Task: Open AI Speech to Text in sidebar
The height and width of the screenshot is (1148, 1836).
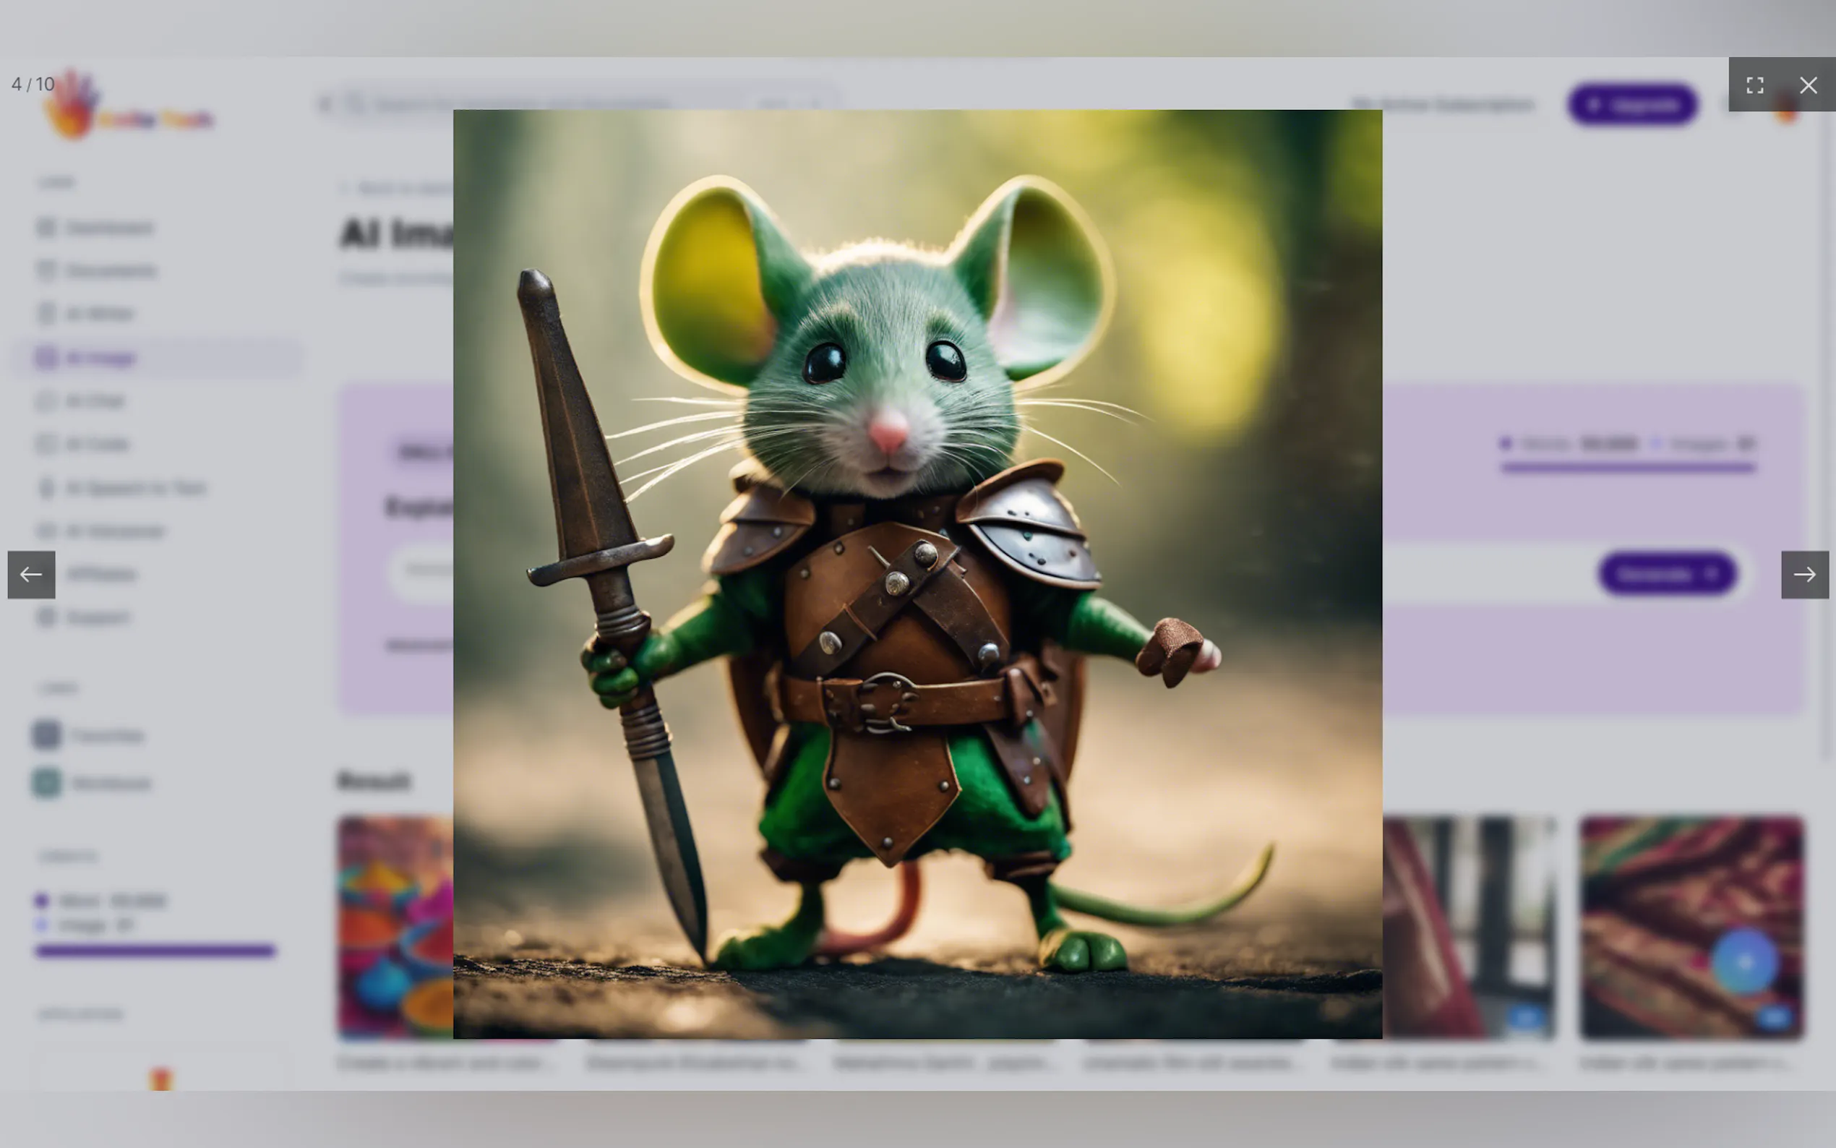Action: click(135, 488)
